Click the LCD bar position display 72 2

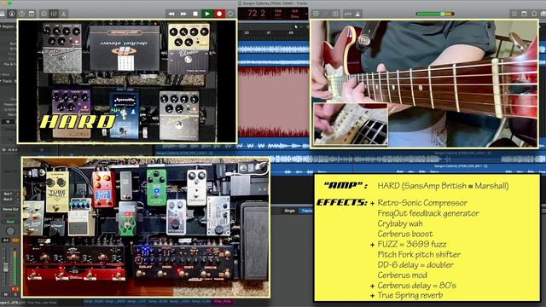tap(257, 14)
